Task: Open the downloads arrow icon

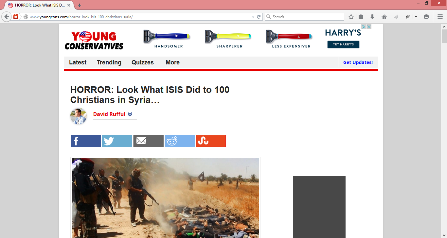Action: 372,17
